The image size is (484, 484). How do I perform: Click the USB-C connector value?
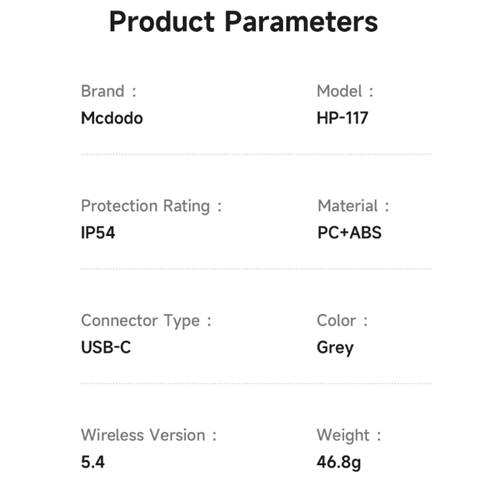tap(106, 347)
